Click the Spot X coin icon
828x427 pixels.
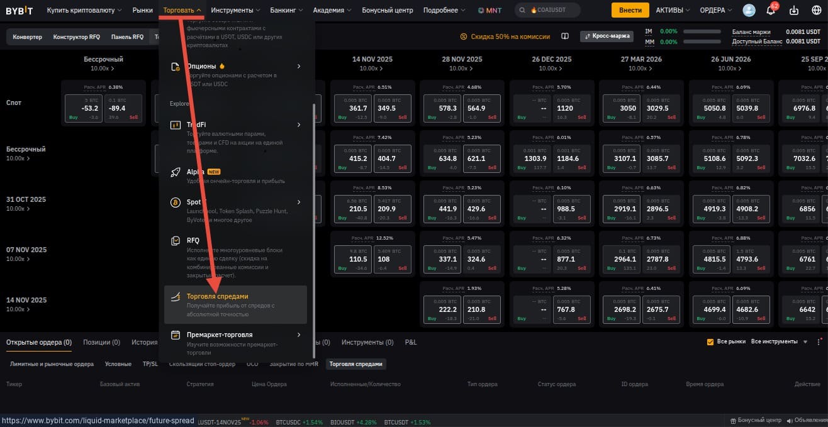point(176,202)
